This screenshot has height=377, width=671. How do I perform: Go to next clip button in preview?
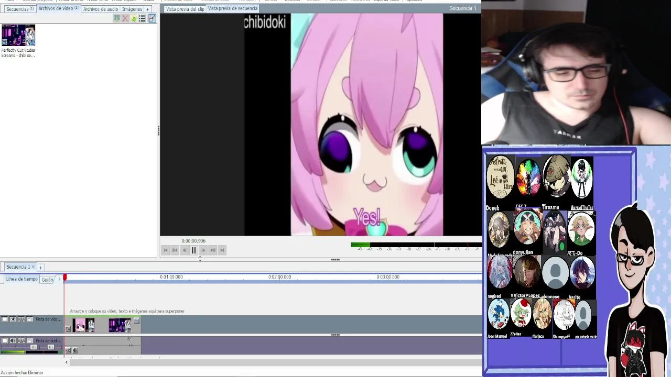[x=213, y=250]
